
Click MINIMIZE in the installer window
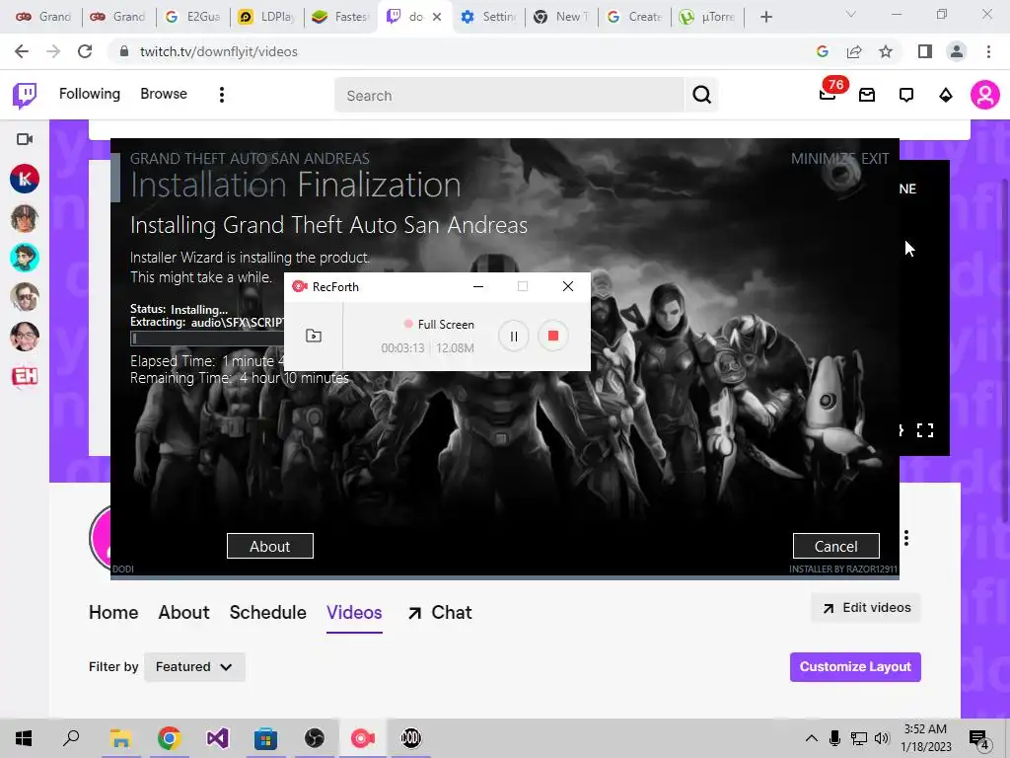[x=824, y=159]
